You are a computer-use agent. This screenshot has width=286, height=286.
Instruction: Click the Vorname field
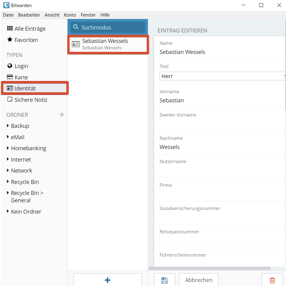tap(221, 101)
